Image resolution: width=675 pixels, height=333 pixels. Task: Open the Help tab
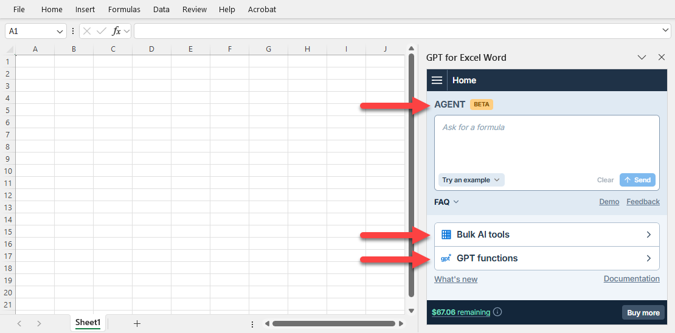pos(226,9)
